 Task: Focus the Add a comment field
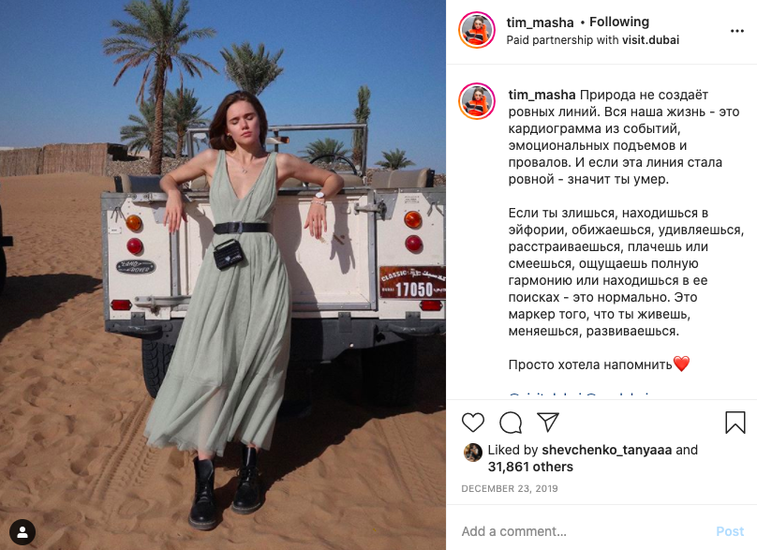585,531
